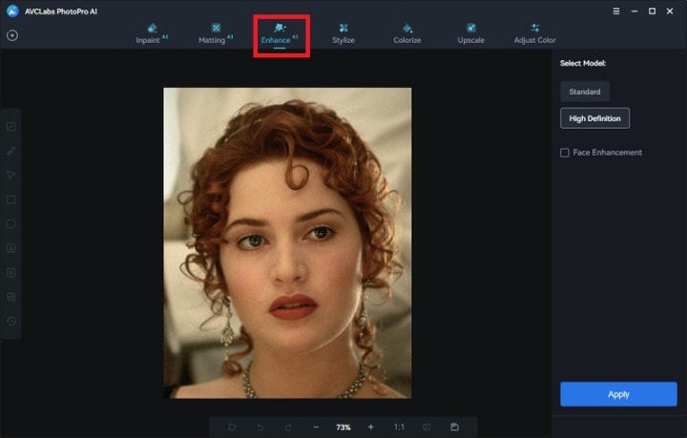Open the Adjust Color tab
This screenshot has width=687, height=438.
[534, 33]
